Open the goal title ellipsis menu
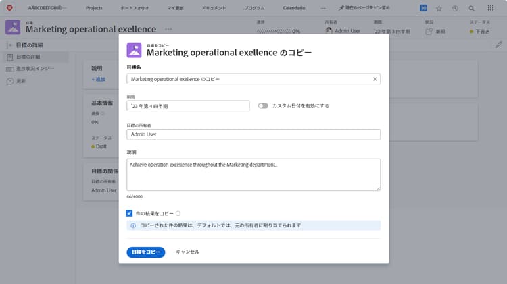 168,29
